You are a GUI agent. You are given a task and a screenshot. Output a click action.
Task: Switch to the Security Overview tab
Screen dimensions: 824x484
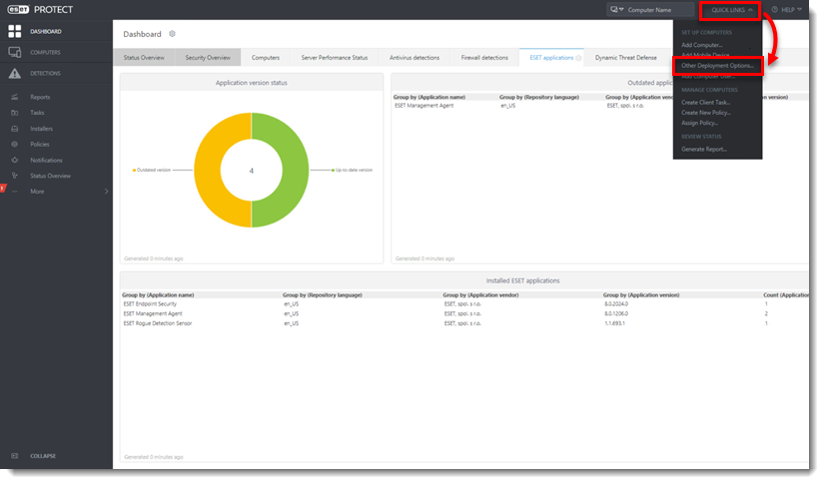(208, 58)
